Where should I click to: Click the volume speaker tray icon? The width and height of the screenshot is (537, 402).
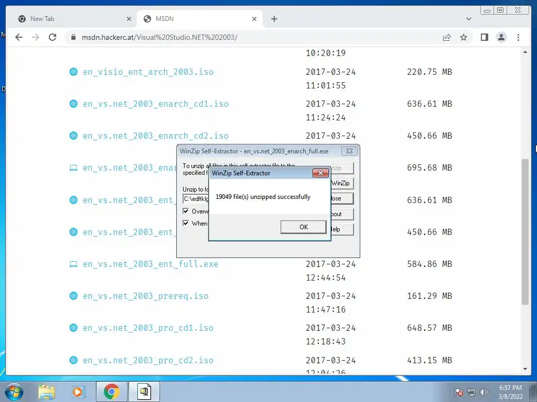(484, 392)
